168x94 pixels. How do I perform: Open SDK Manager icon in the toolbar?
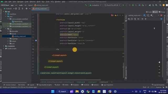156,5
